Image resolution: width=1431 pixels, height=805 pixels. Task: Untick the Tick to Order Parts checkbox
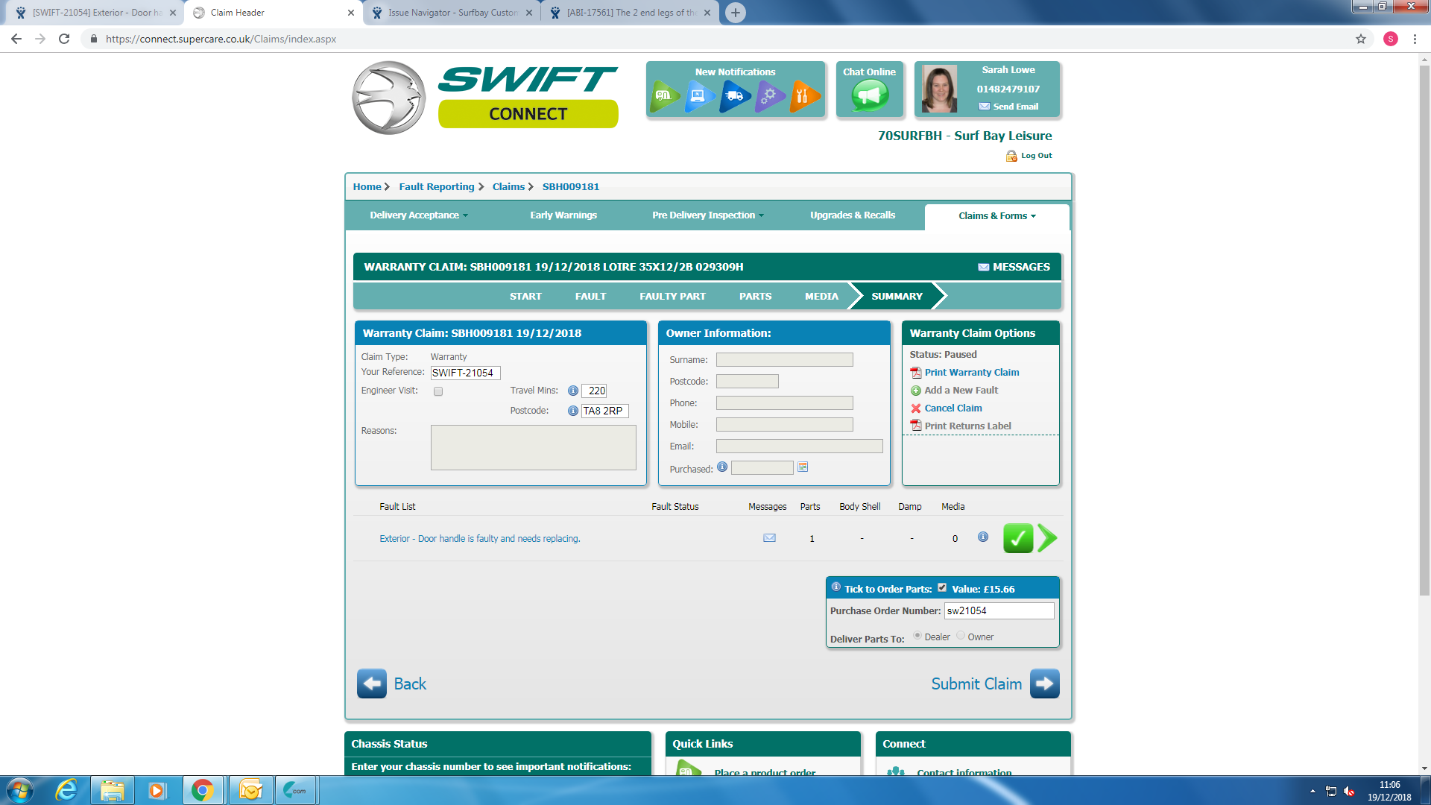coord(942,588)
